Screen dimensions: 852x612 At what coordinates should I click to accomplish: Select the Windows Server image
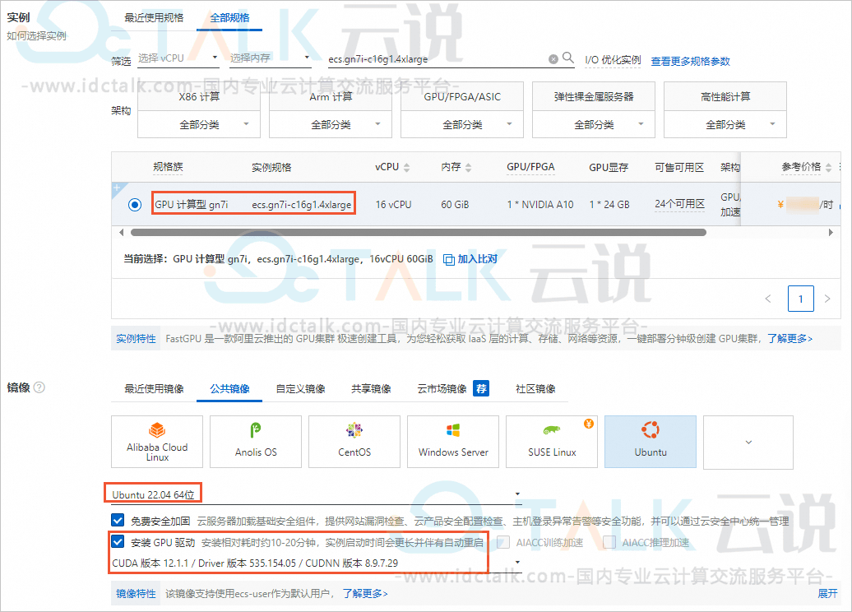tap(453, 442)
